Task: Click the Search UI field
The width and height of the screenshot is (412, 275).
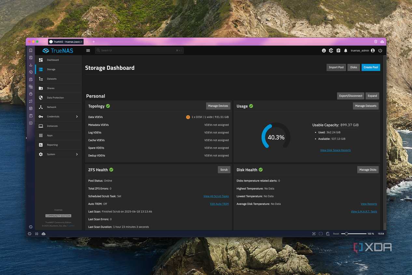Action: 139,51
